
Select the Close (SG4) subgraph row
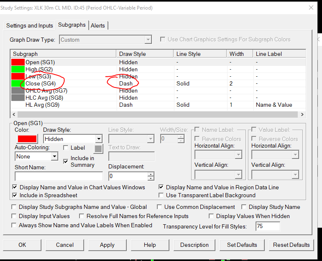pos(158,83)
